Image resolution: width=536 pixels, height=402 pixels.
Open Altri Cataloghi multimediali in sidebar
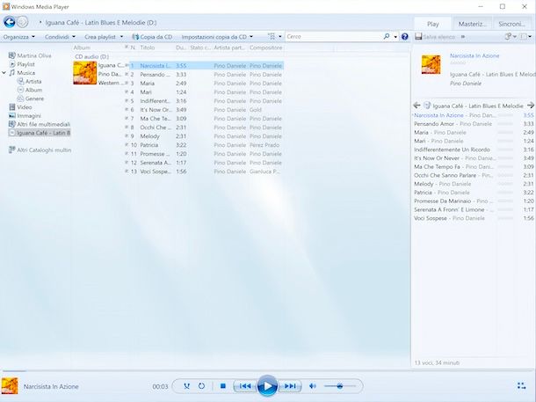(x=40, y=150)
